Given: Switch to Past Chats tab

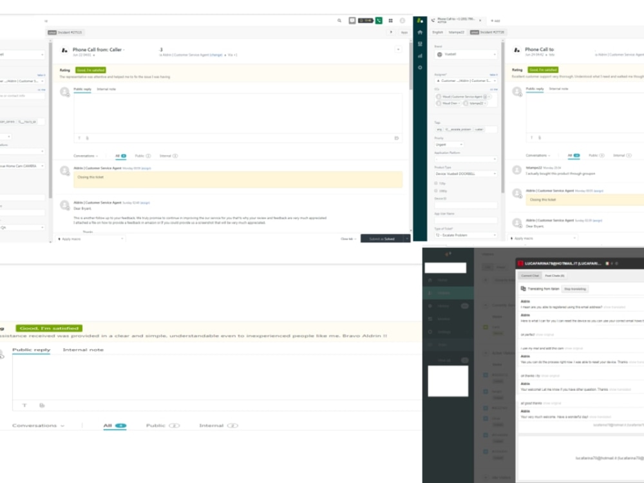Looking at the screenshot, I should point(554,276).
